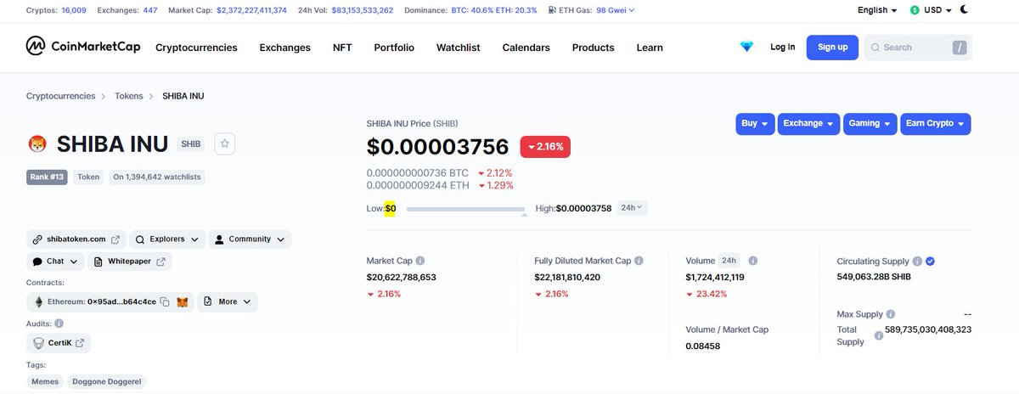Add SHIBA INU to watchlist star
This screenshot has width=1019, height=394.
[225, 144]
